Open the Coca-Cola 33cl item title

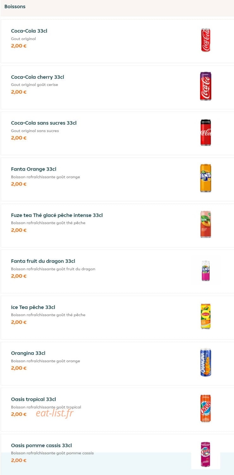(x=29, y=31)
